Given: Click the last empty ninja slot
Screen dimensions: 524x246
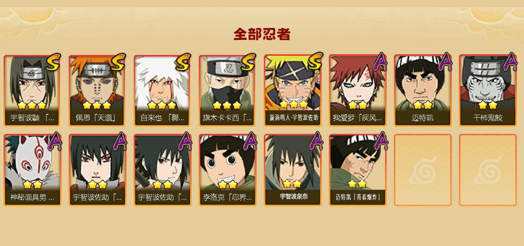Looking at the screenshot, I should click(488, 170).
